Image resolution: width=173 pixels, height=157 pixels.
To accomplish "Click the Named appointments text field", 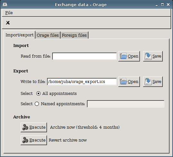I will pos(125,104).
